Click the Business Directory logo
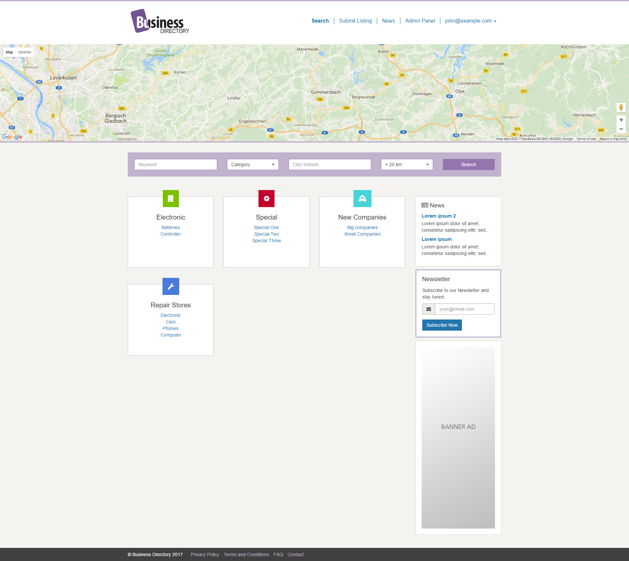The width and height of the screenshot is (629, 561). point(160,21)
